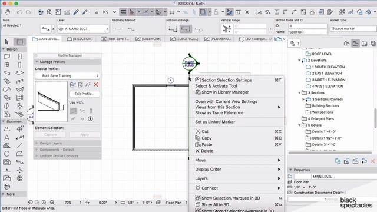Viewport: 377px width, 212px height.
Task: Select the Section tool in the Document toolbox
Action: coord(19,163)
